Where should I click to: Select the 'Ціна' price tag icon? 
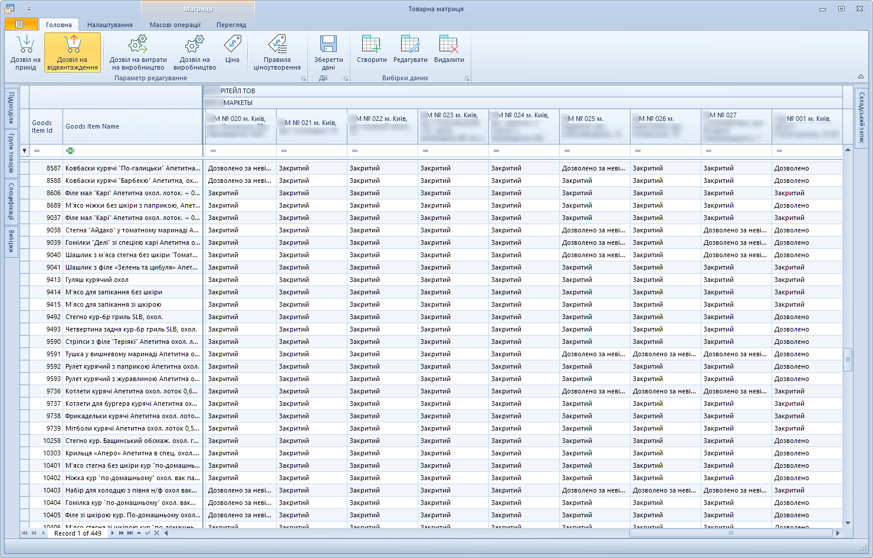tap(232, 44)
